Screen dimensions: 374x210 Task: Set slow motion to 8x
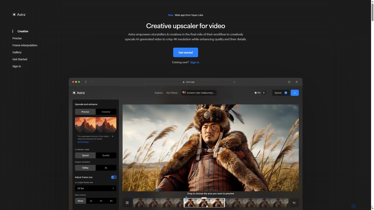(111, 201)
